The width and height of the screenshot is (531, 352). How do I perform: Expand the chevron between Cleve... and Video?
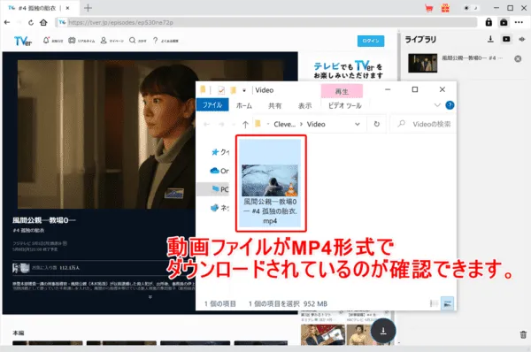pyautogui.click(x=301, y=124)
